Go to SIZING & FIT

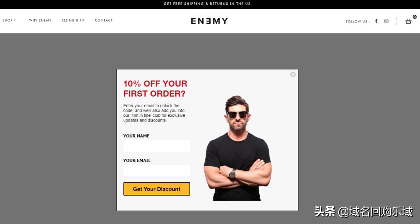coord(73,20)
